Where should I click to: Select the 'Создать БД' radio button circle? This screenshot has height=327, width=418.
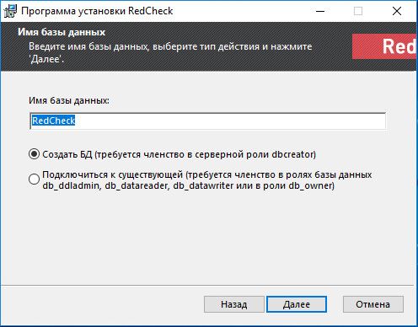[34, 154]
